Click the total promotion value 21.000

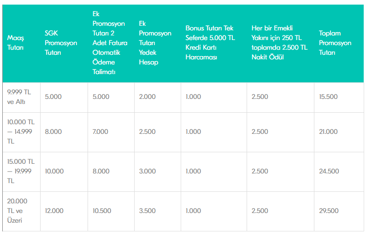click(328, 132)
